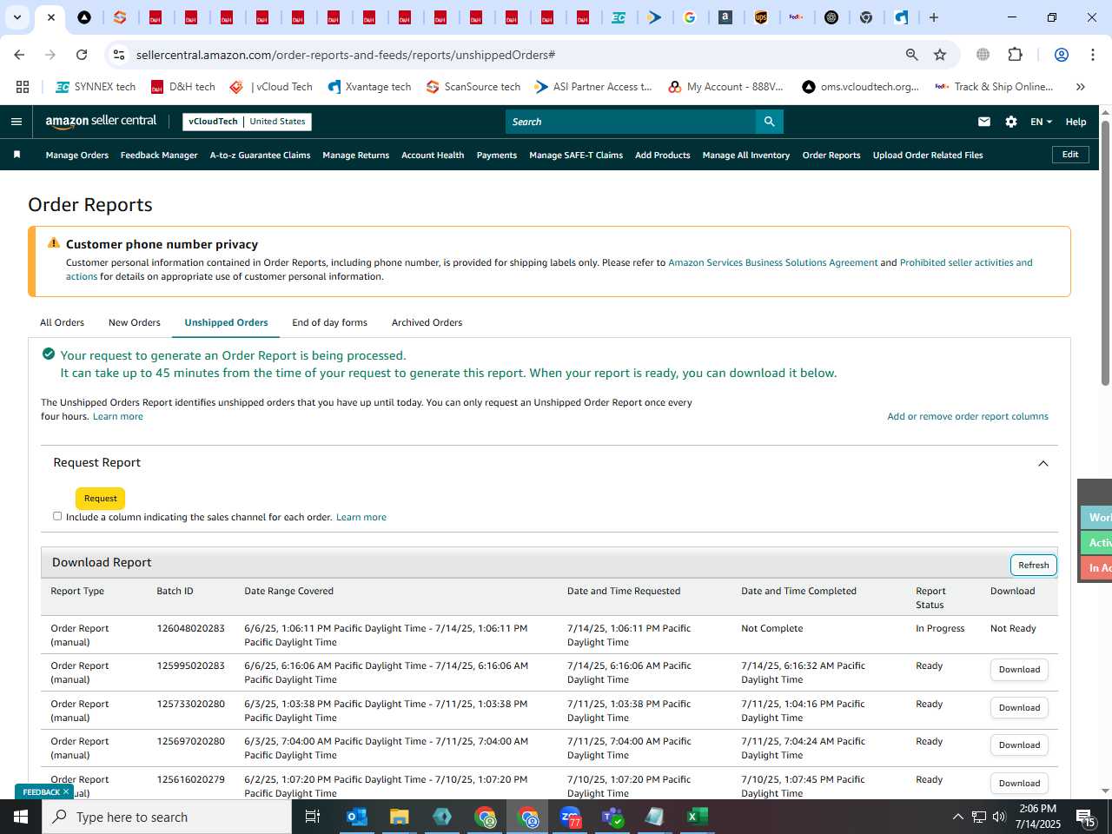The image size is (1112, 834).
Task: Click Learn more beside the sales channel text
Action: (x=361, y=517)
